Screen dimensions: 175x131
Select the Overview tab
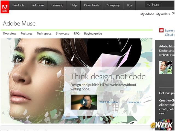point(10,34)
